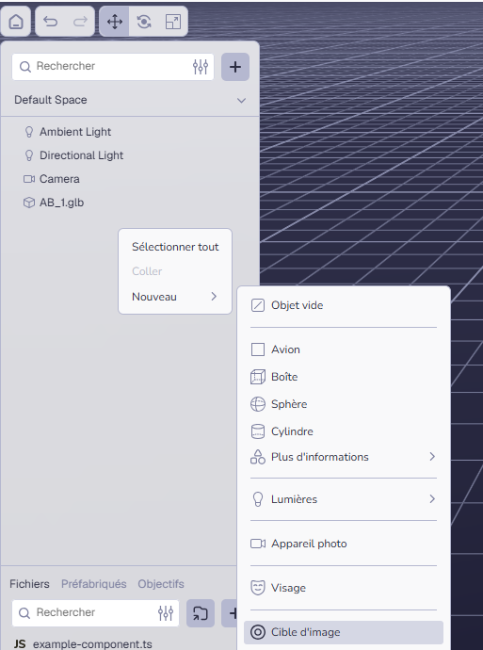The image size is (483, 650).
Task: Choose Sélectionner tout from context menu
Action: 175,247
